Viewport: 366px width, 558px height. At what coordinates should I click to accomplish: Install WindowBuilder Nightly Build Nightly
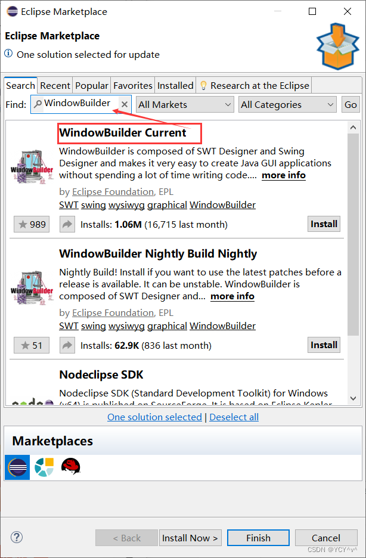pyautogui.click(x=324, y=345)
